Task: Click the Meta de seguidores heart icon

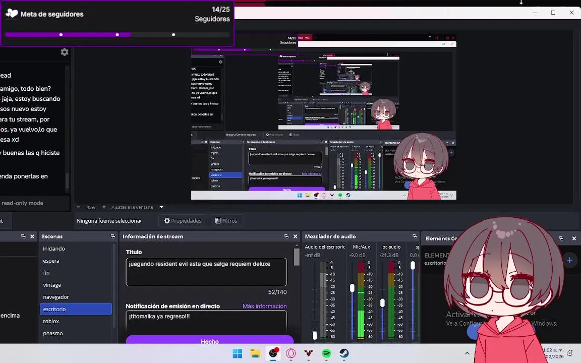Action: [x=12, y=14]
